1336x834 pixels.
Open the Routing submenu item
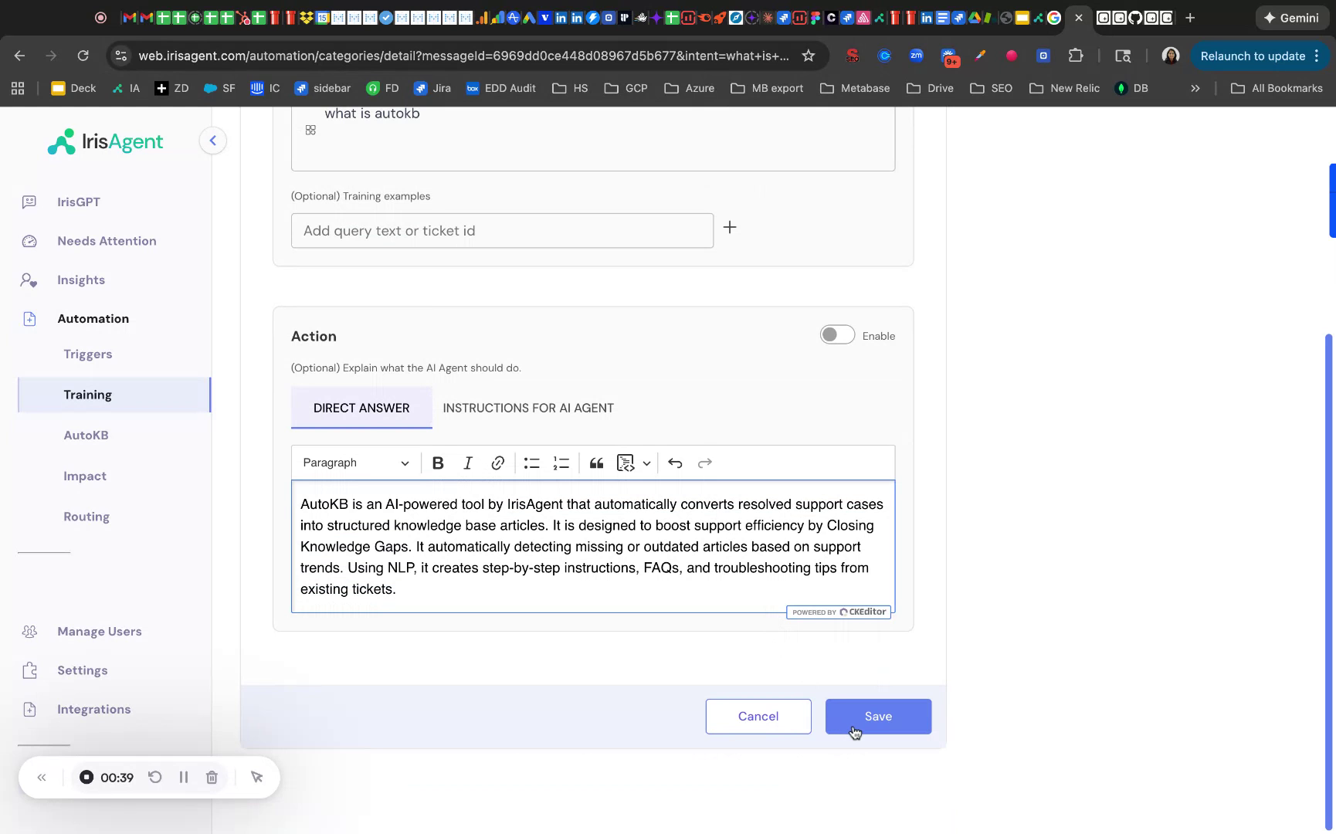[86, 517]
